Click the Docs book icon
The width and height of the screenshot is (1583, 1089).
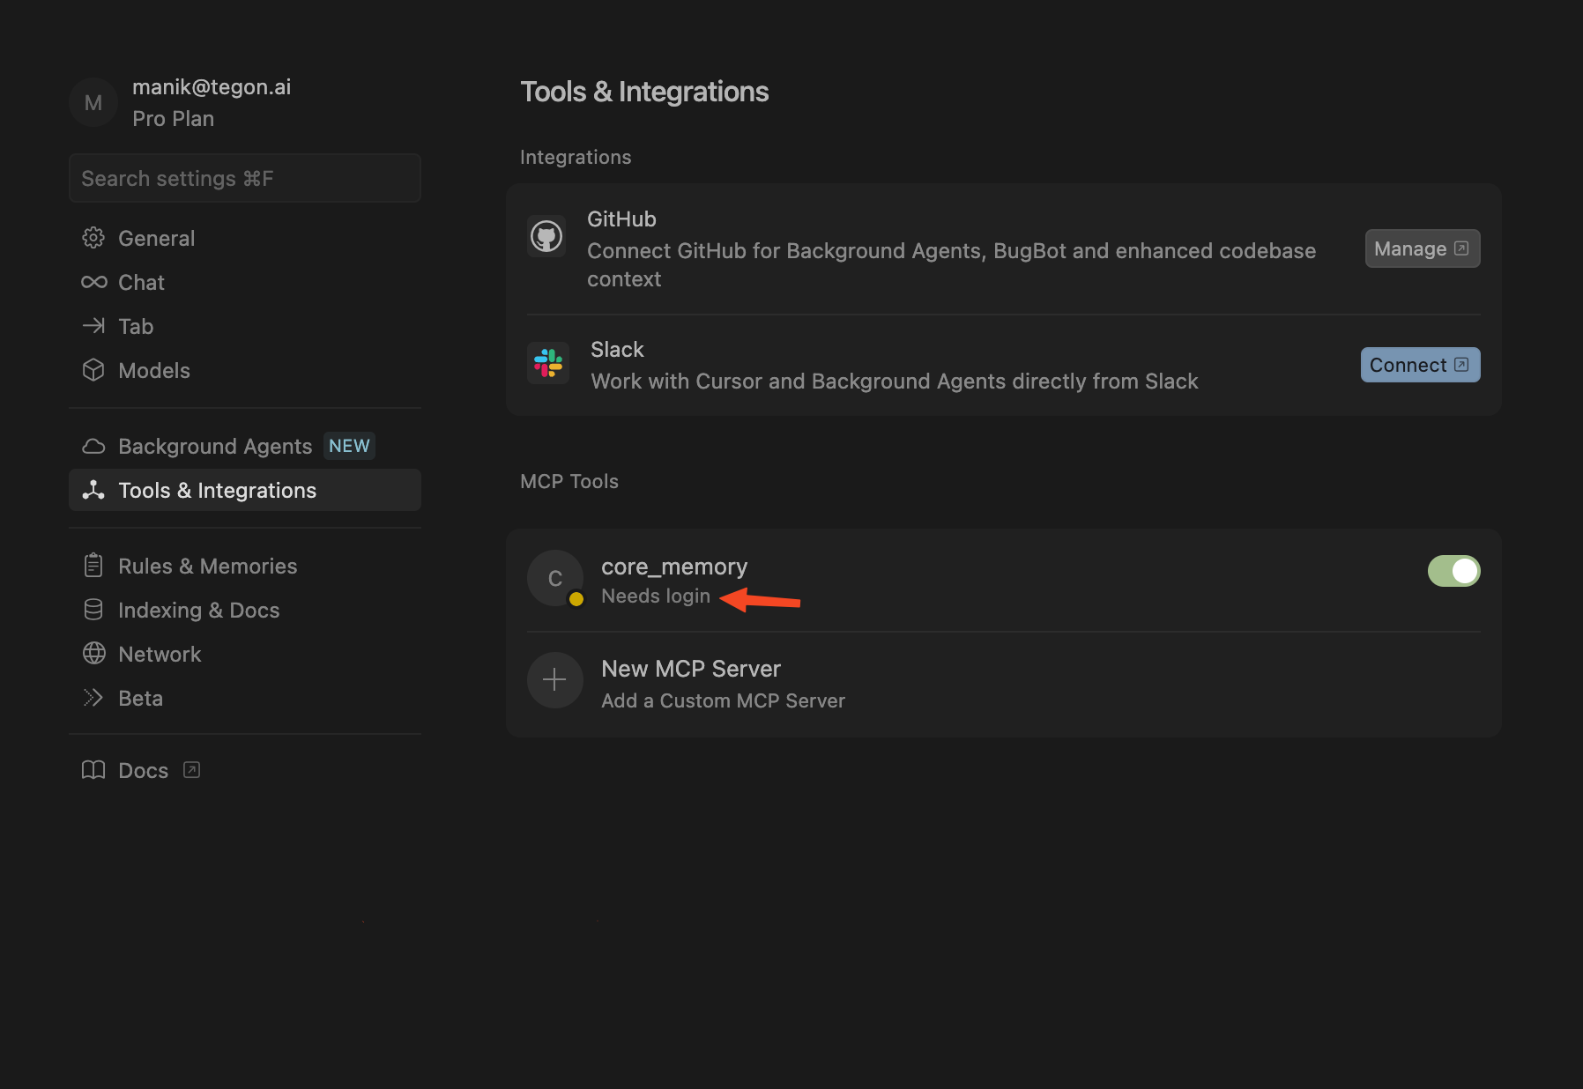93,770
